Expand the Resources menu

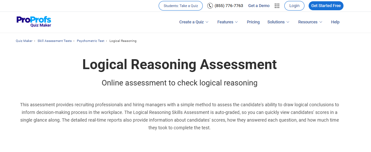click(x=310, y=22)
